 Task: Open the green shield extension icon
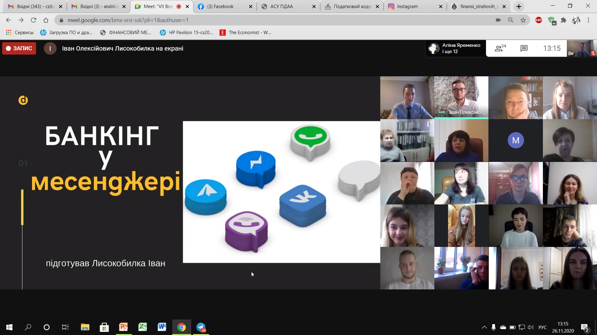[552, 20]
